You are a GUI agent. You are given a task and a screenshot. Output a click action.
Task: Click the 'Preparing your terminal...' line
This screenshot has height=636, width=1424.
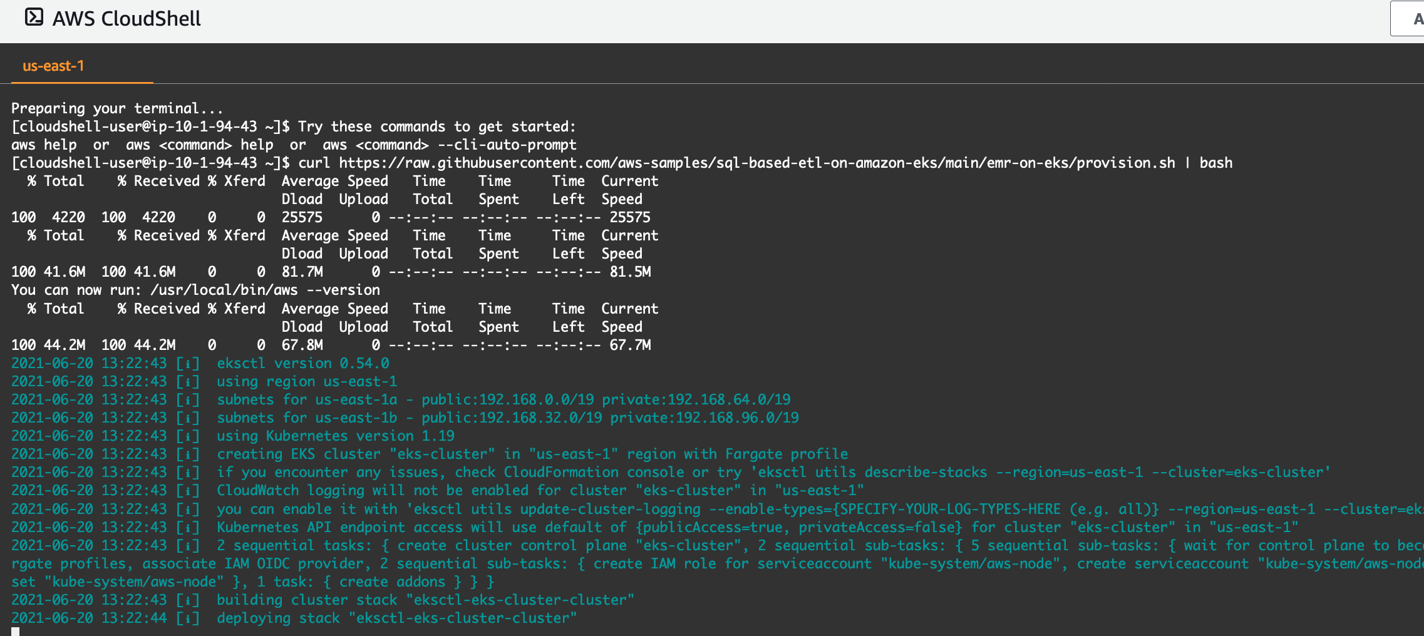(117, 108)
